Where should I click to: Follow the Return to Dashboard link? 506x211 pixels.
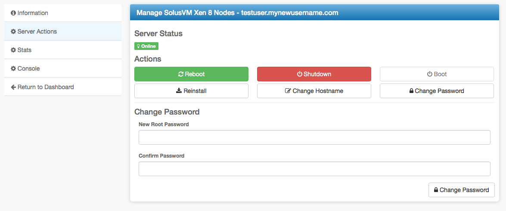point(46,87)
